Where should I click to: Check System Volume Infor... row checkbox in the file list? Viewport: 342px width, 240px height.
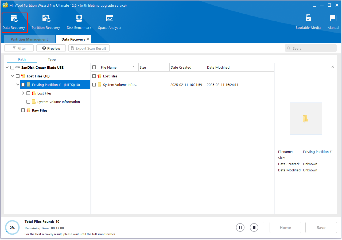pyautogui.click(x=94, y=85)
